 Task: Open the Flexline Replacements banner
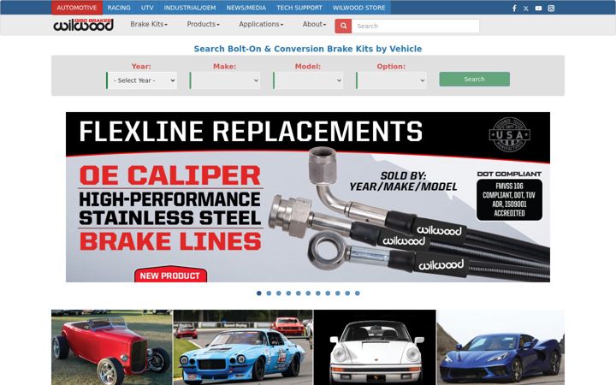(308, 197)
